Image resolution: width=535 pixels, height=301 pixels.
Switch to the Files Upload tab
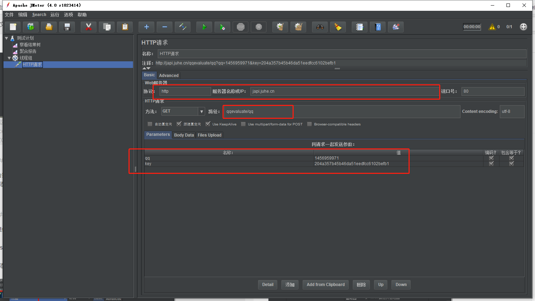click(210, 135)
